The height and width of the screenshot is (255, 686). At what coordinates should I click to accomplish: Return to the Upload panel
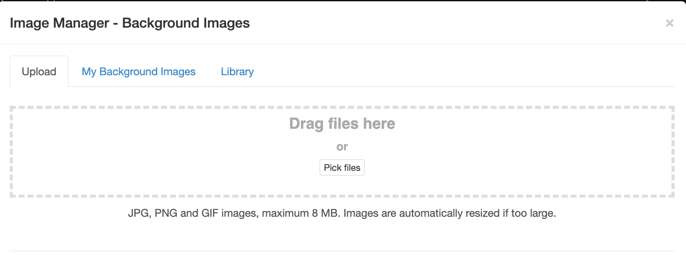click(x=39, y=71)
